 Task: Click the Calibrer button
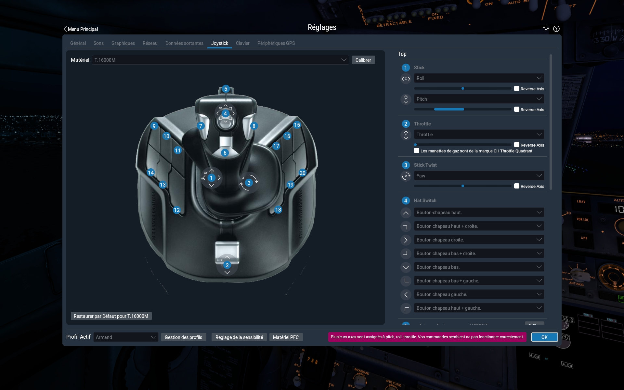[363, 60]
